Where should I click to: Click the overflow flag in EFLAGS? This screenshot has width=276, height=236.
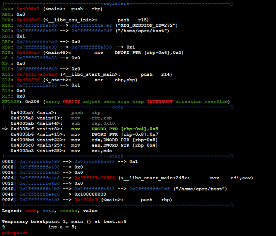point(216,101)
